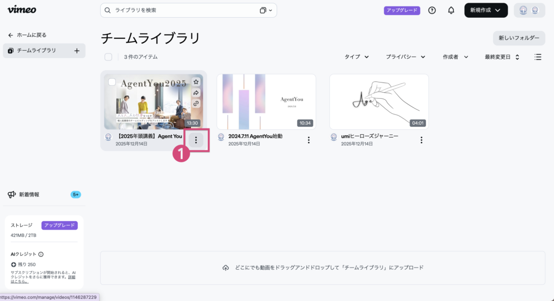Open the notifications bell
Viewport: 554px width, 301px height.
point(451,10)
